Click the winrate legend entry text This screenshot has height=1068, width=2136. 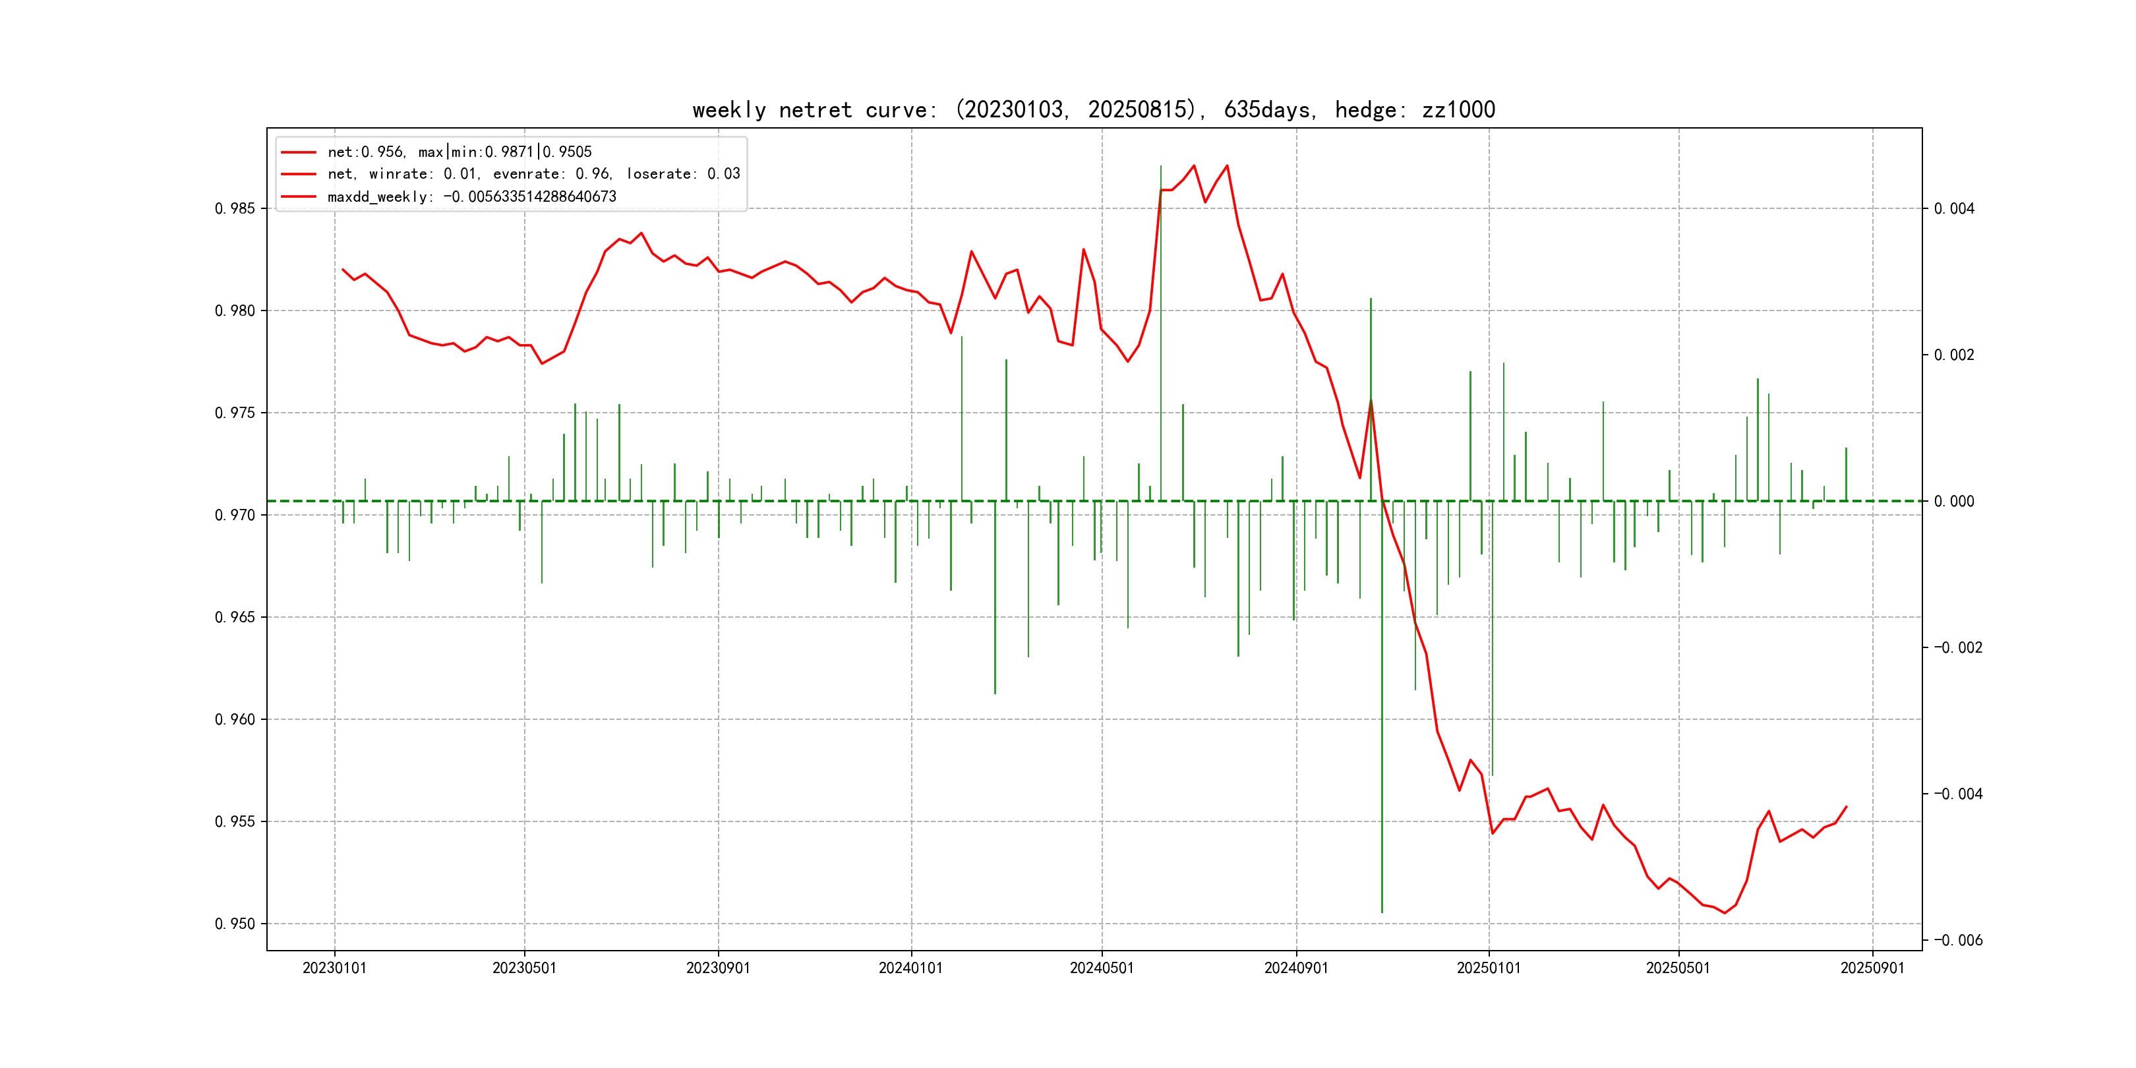point(533,174)
